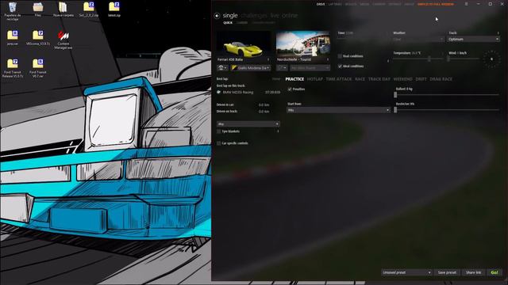Select the single section tab
This screenshot has height=285, width=508.
230,16
